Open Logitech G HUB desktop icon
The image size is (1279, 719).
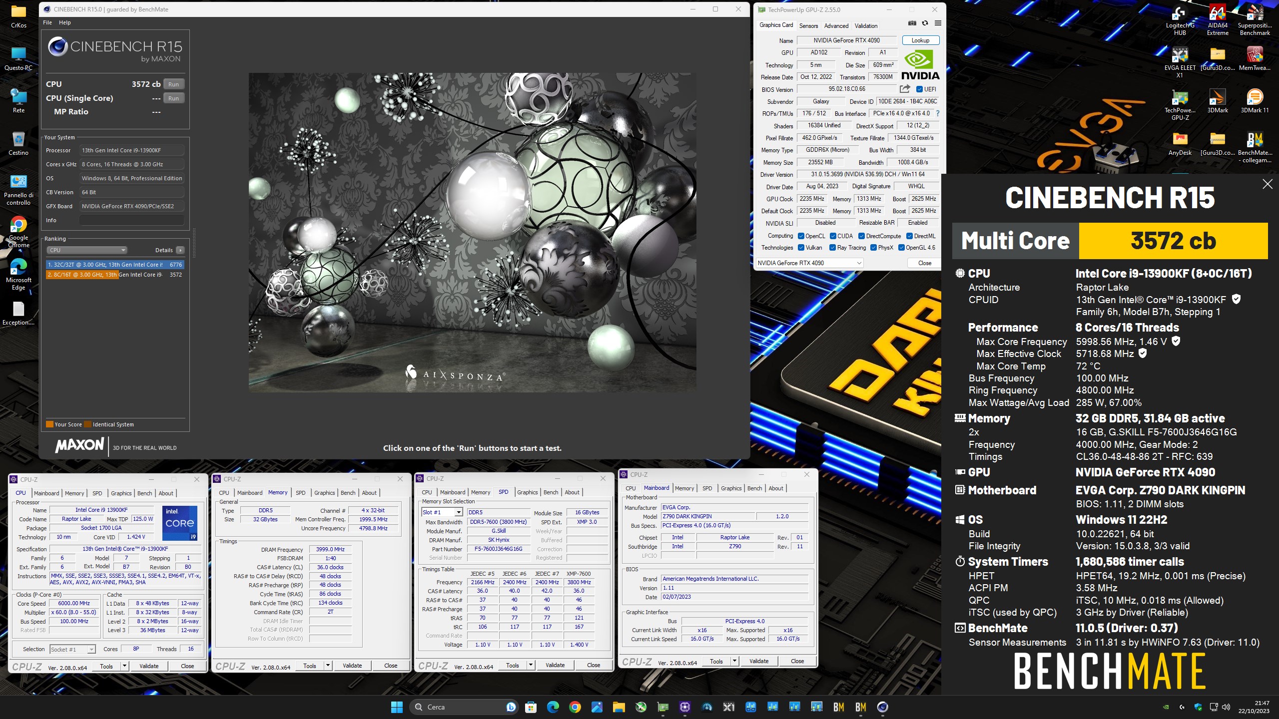pos(1180,20)
